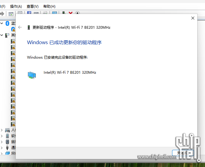Click the 关闭(C) button
Viewport: 205px width, 167px height.
point(183,153)
